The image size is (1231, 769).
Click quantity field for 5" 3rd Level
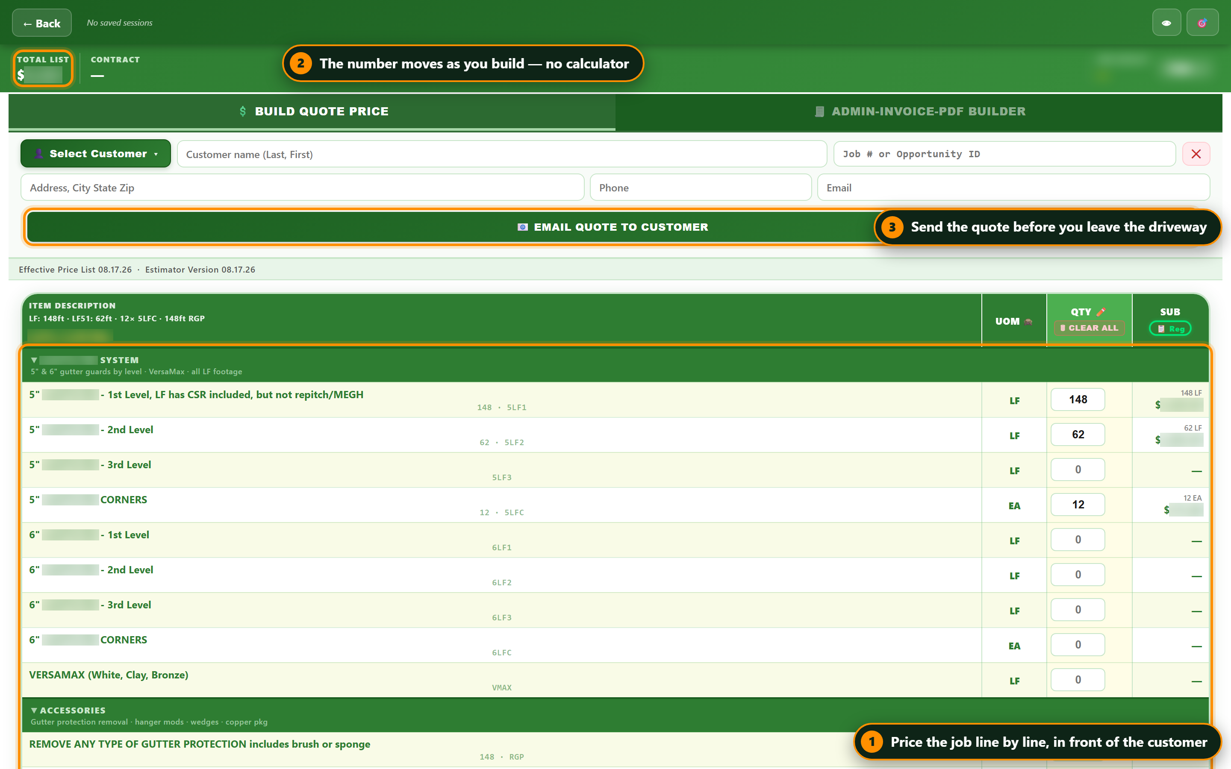tap(1078, 470)
